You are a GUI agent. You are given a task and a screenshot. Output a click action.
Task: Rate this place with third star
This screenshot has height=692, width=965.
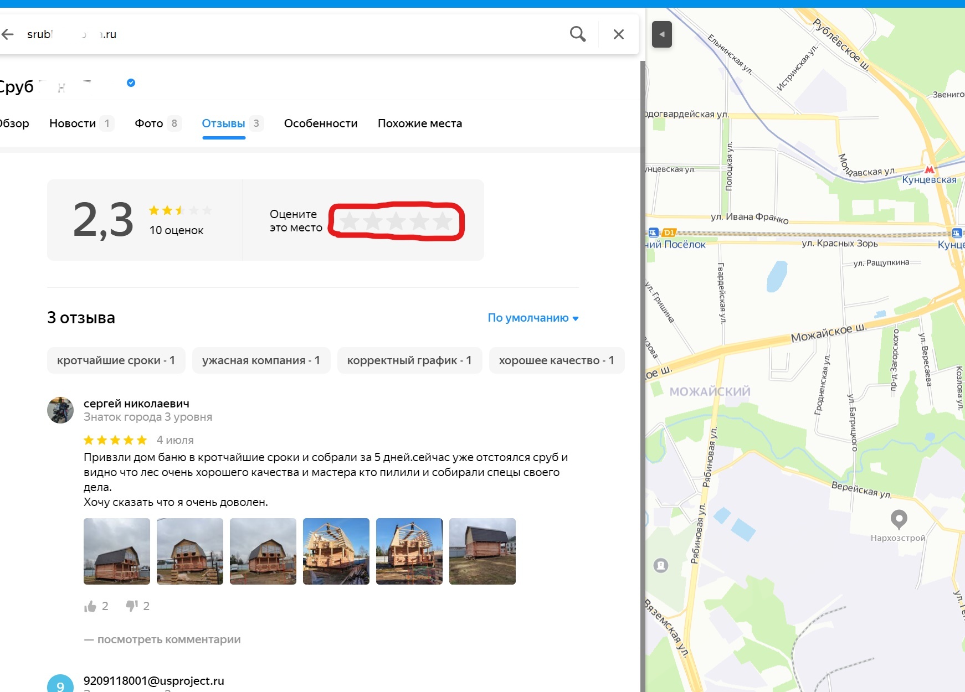tap(396, 221)
